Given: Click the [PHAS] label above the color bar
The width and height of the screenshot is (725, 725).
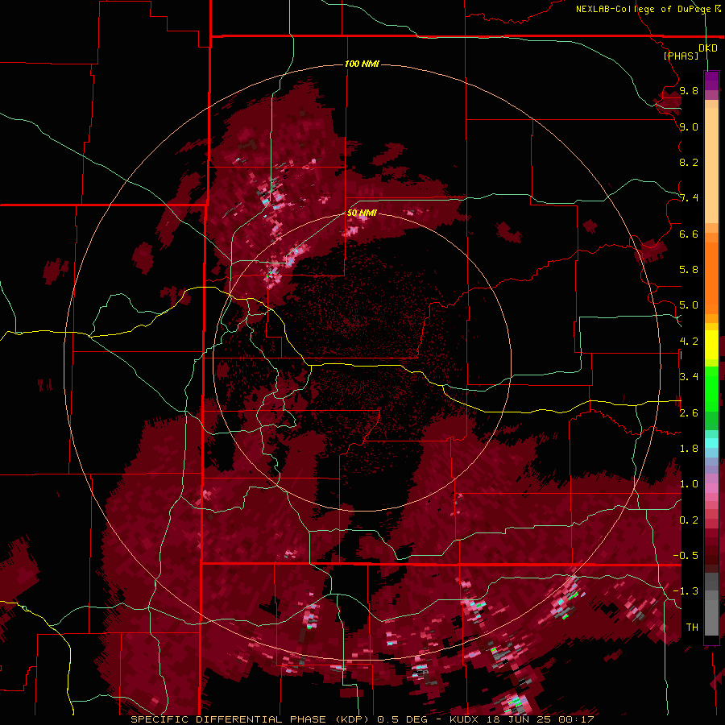Looking at the screenshot, I should tap(681, 56).
